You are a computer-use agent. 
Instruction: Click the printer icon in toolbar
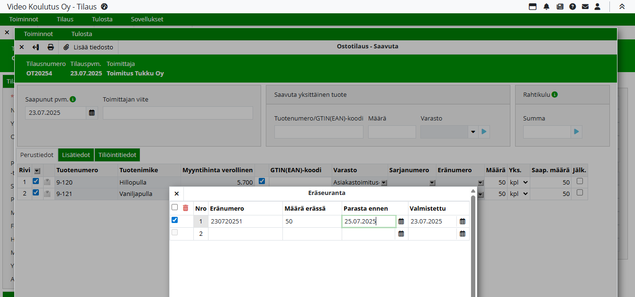(x=51, y=47)
